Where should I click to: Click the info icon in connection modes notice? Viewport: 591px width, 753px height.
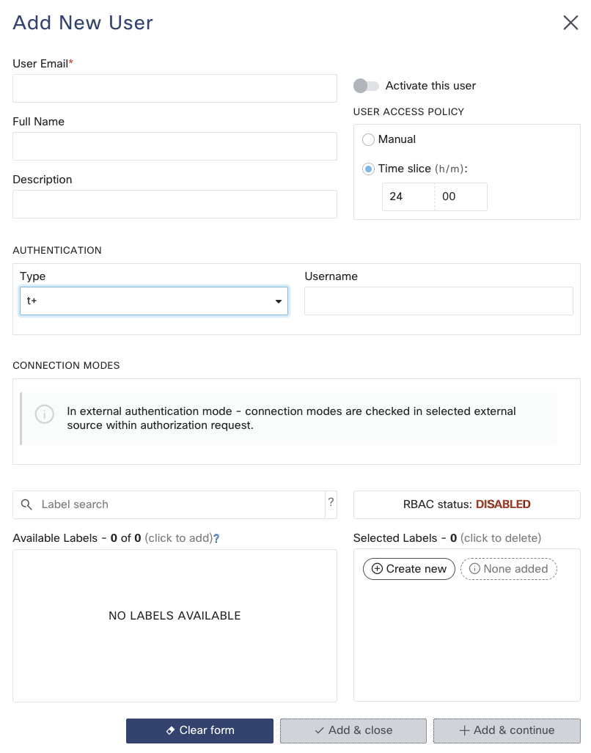tap(45, 414)
